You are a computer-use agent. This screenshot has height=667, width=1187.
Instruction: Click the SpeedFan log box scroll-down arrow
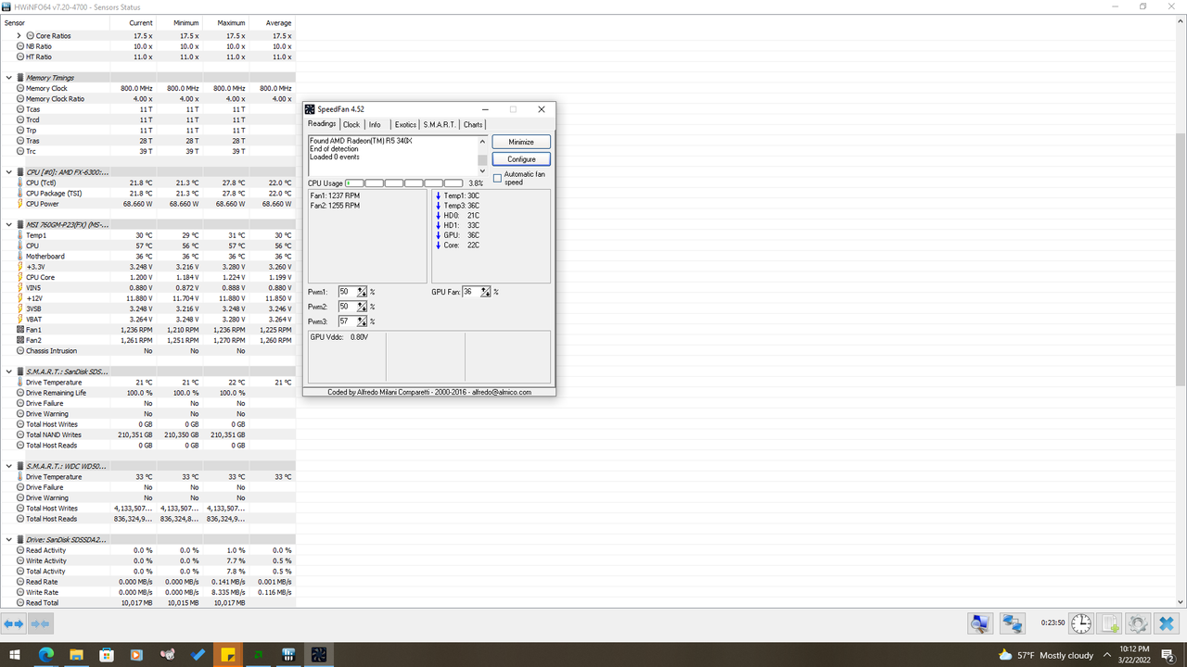point(482,170)
